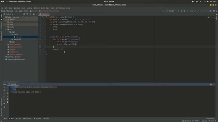This screenshot has height=122, width=218.
Task: Select main.kt in the project tree
Action: click(17, 37)
